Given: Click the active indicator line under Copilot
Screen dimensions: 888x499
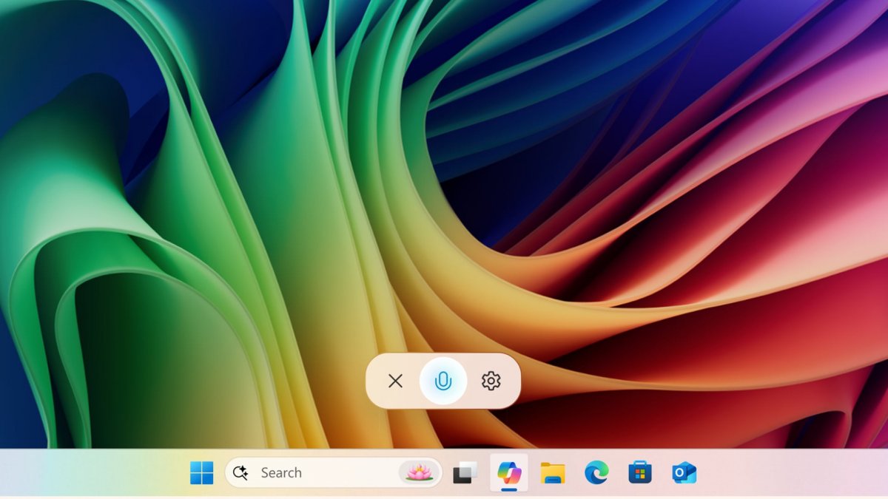Looking at the screenshot, I should (509, 489).
